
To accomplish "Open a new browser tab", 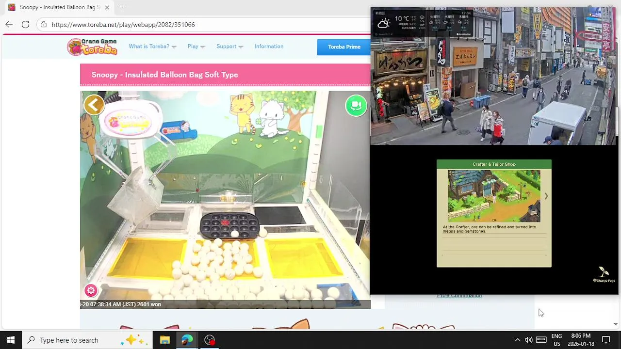I will click(x=122, y=7).
